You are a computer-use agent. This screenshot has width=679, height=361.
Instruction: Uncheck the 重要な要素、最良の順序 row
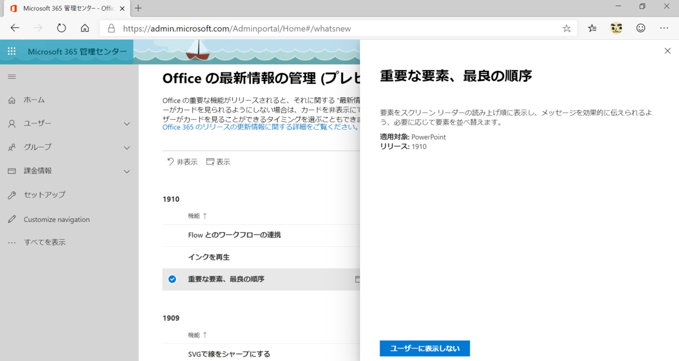pyautogui.click(x=173, y=279)
